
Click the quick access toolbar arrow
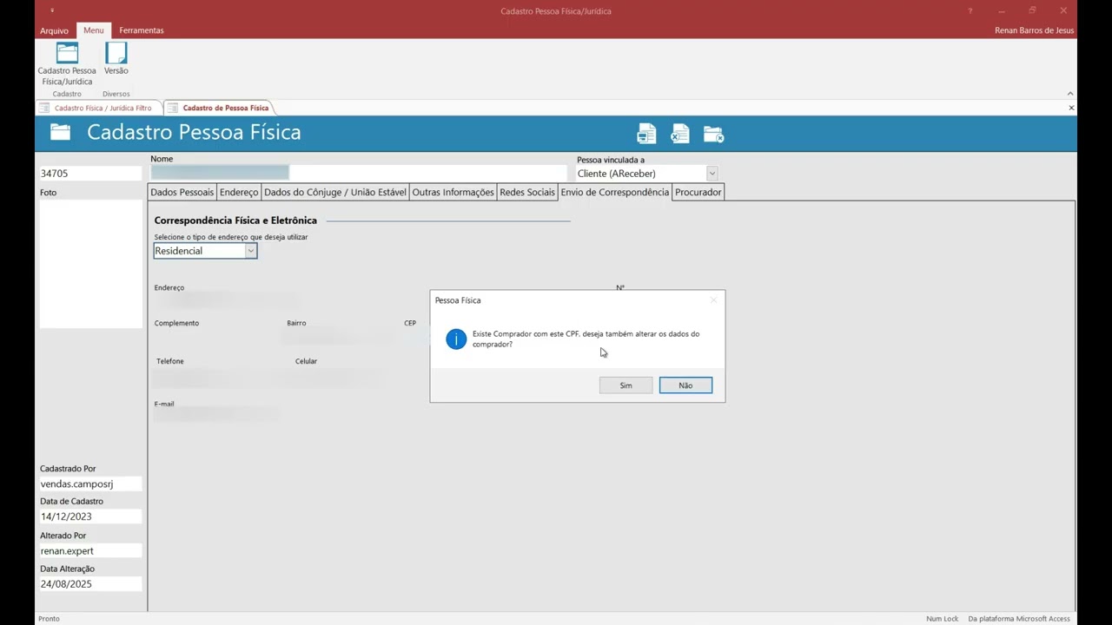tap(53, 11)
